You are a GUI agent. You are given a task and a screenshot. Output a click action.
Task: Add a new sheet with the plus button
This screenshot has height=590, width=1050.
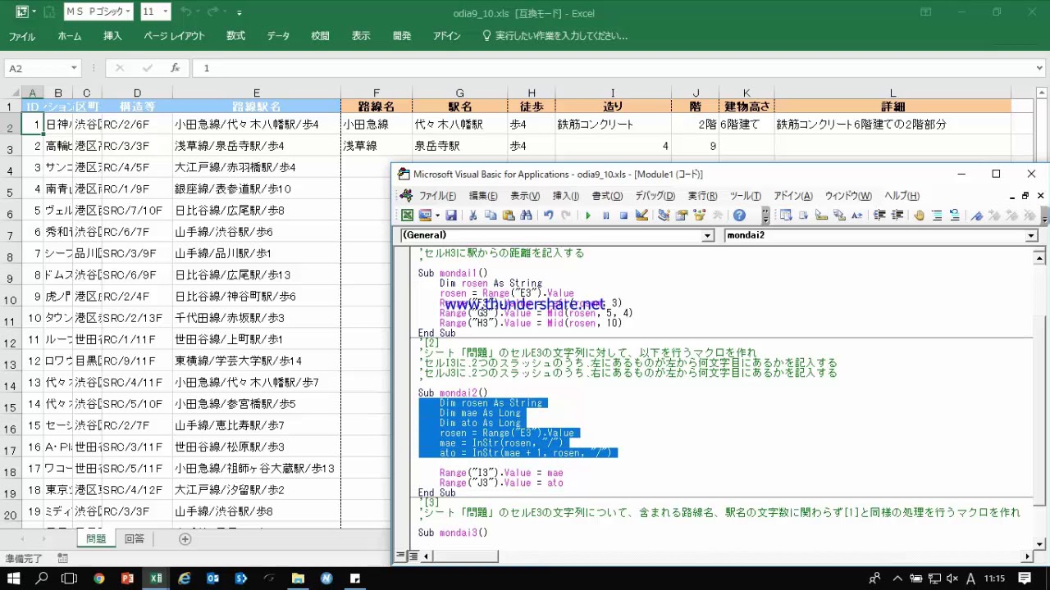click(x=185, y=538)
